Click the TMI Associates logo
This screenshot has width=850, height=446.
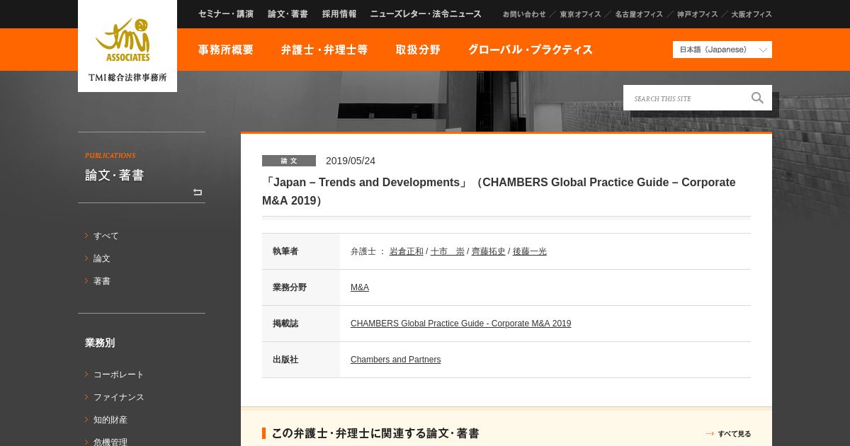[127, 47]
